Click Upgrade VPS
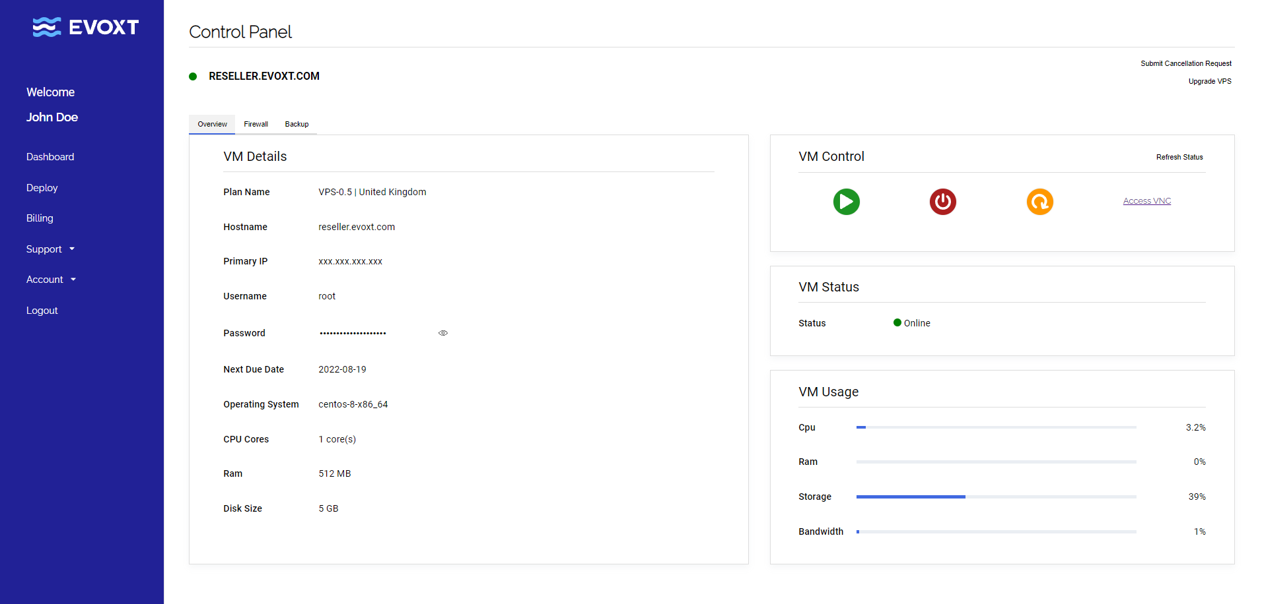This screenshot has width=1262, height=604. pos(1209,81)
